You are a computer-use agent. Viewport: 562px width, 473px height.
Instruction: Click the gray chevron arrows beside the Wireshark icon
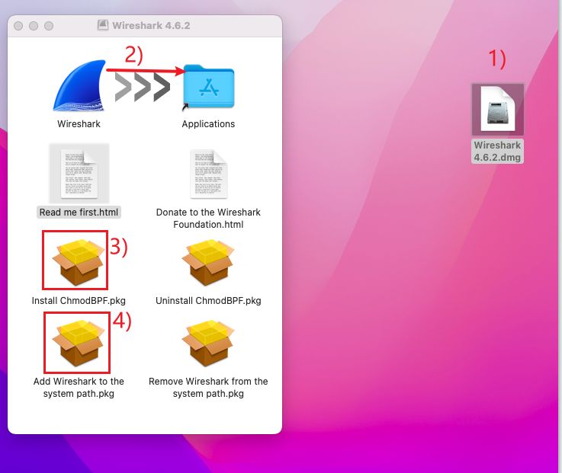[x=143, y=87]
